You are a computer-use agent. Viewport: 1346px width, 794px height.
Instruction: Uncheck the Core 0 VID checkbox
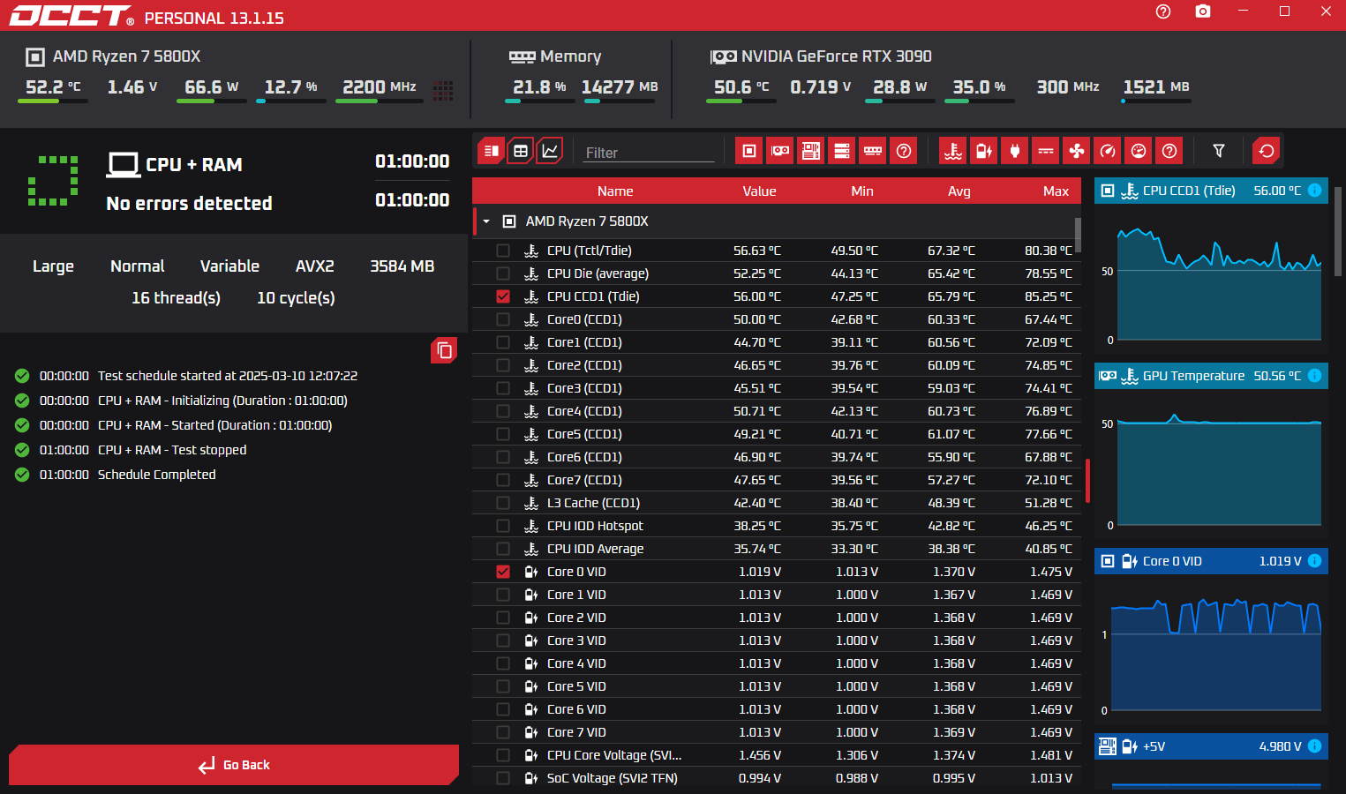pyautogui.click(x=503, y=572)
